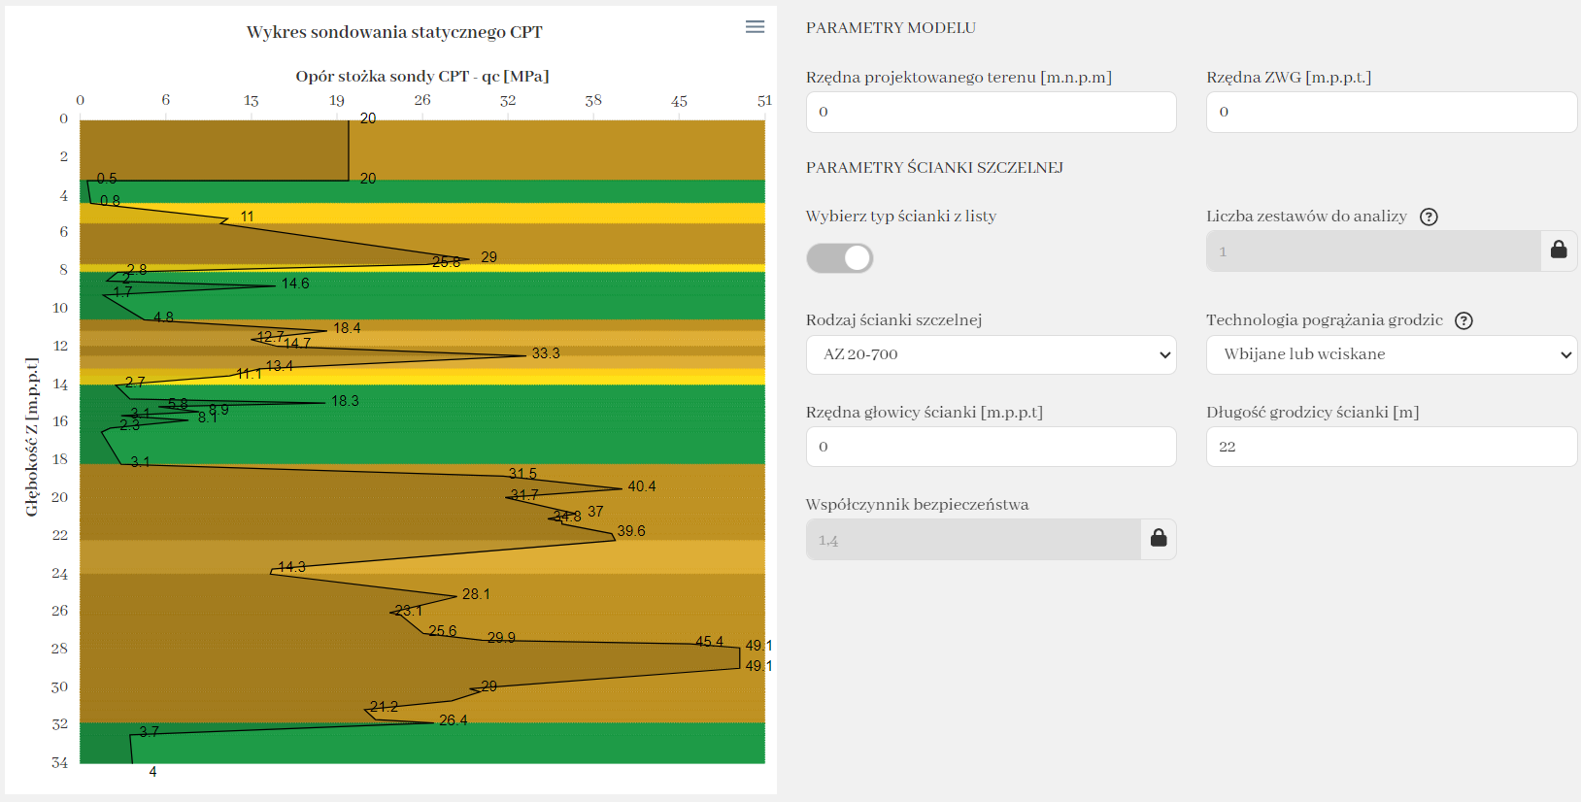
Task: Click the locked Liczba zestawów value field
Action: click(1372, 251)
